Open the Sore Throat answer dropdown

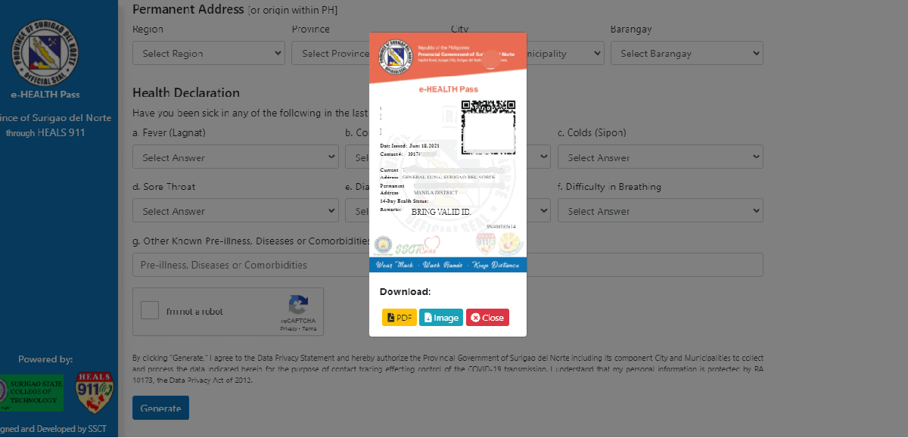pyautogui.click(x=235, y=211)
